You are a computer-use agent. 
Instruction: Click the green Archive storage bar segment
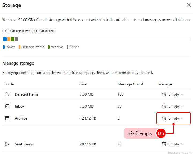(x=13, y=39)
